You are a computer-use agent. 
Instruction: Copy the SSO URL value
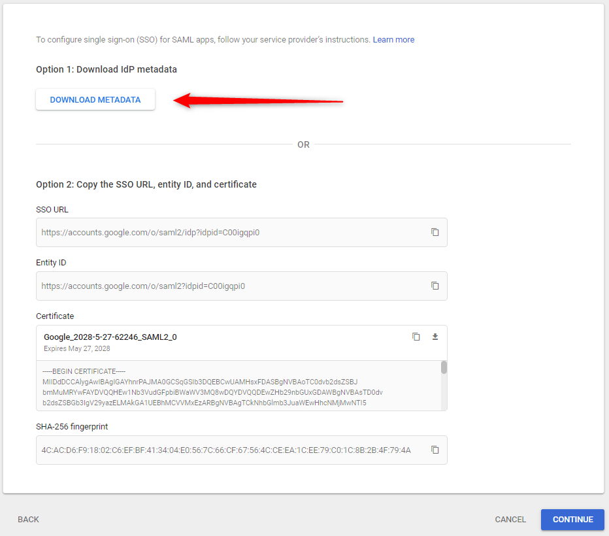[435, 232]
